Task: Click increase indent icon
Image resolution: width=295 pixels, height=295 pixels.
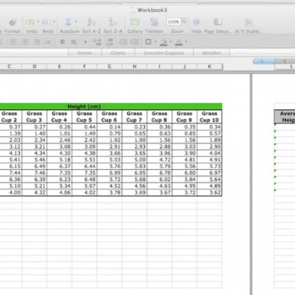Action: tap(135, 42)
